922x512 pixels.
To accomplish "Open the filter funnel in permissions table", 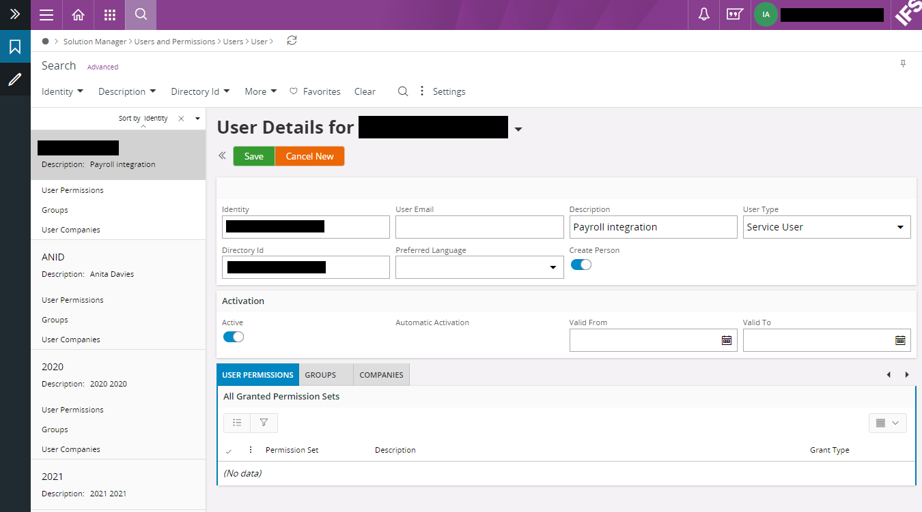I will (x=264, y=423).
